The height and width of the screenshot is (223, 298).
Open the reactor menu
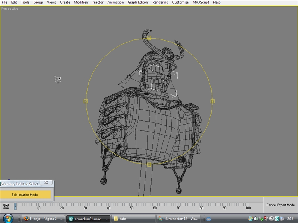[x=98, y=3]
